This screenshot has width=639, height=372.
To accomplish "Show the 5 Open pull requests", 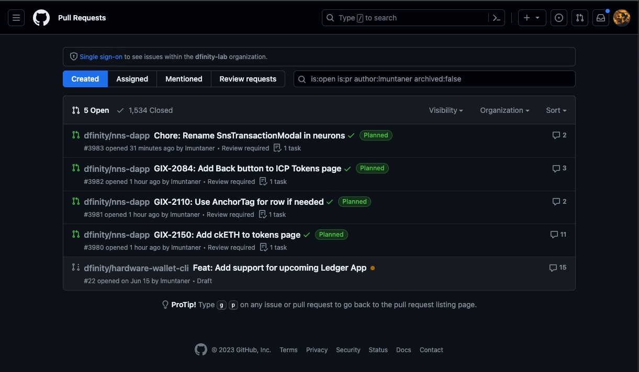I will (91, 110).
